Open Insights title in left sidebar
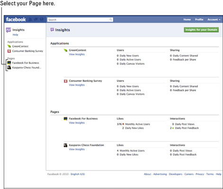 click(x=18, y=30)
